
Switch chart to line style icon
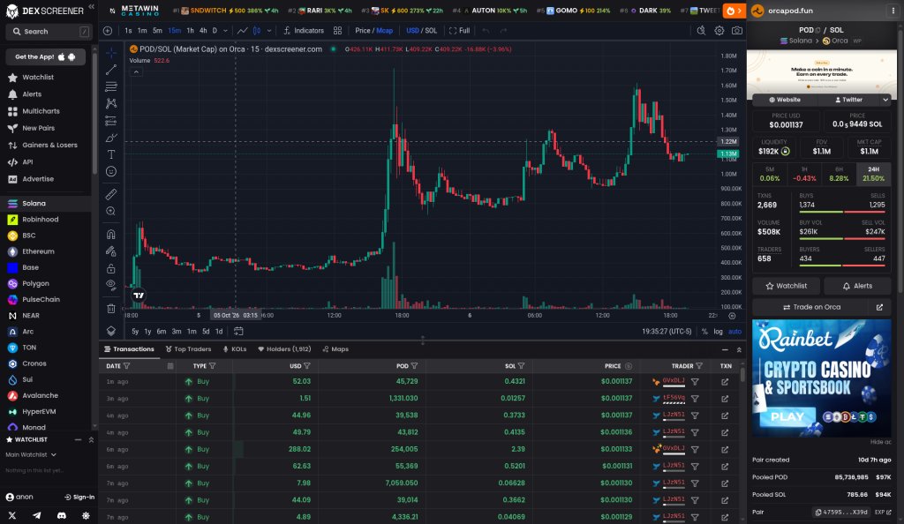pyautogui.click(x=242, y=31)
